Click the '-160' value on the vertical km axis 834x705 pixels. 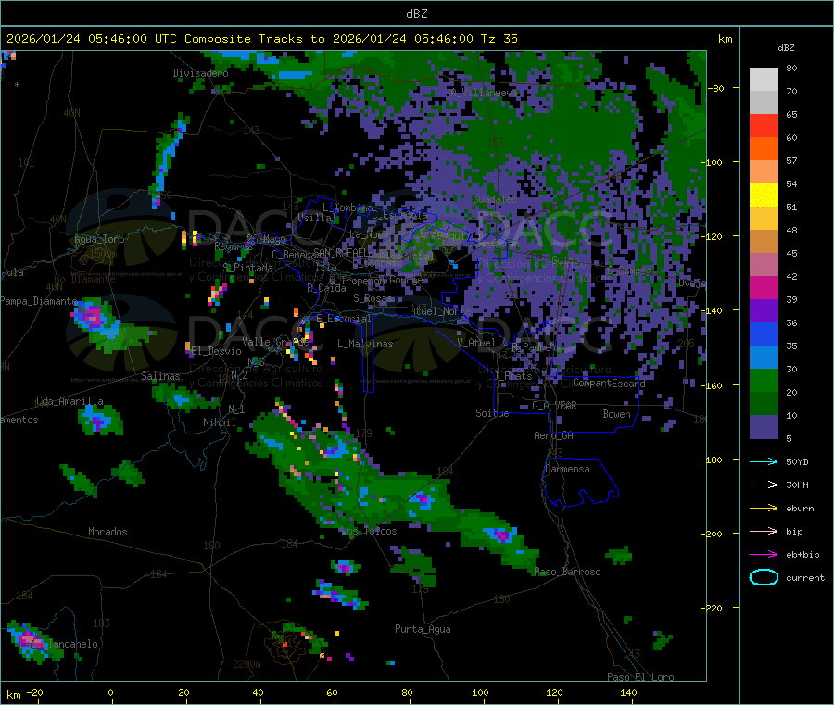[x=712, y=385]
